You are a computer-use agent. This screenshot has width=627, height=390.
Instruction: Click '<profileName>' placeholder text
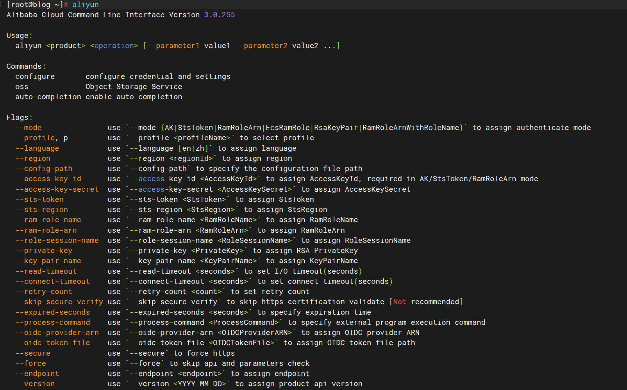tap(202, 138)
